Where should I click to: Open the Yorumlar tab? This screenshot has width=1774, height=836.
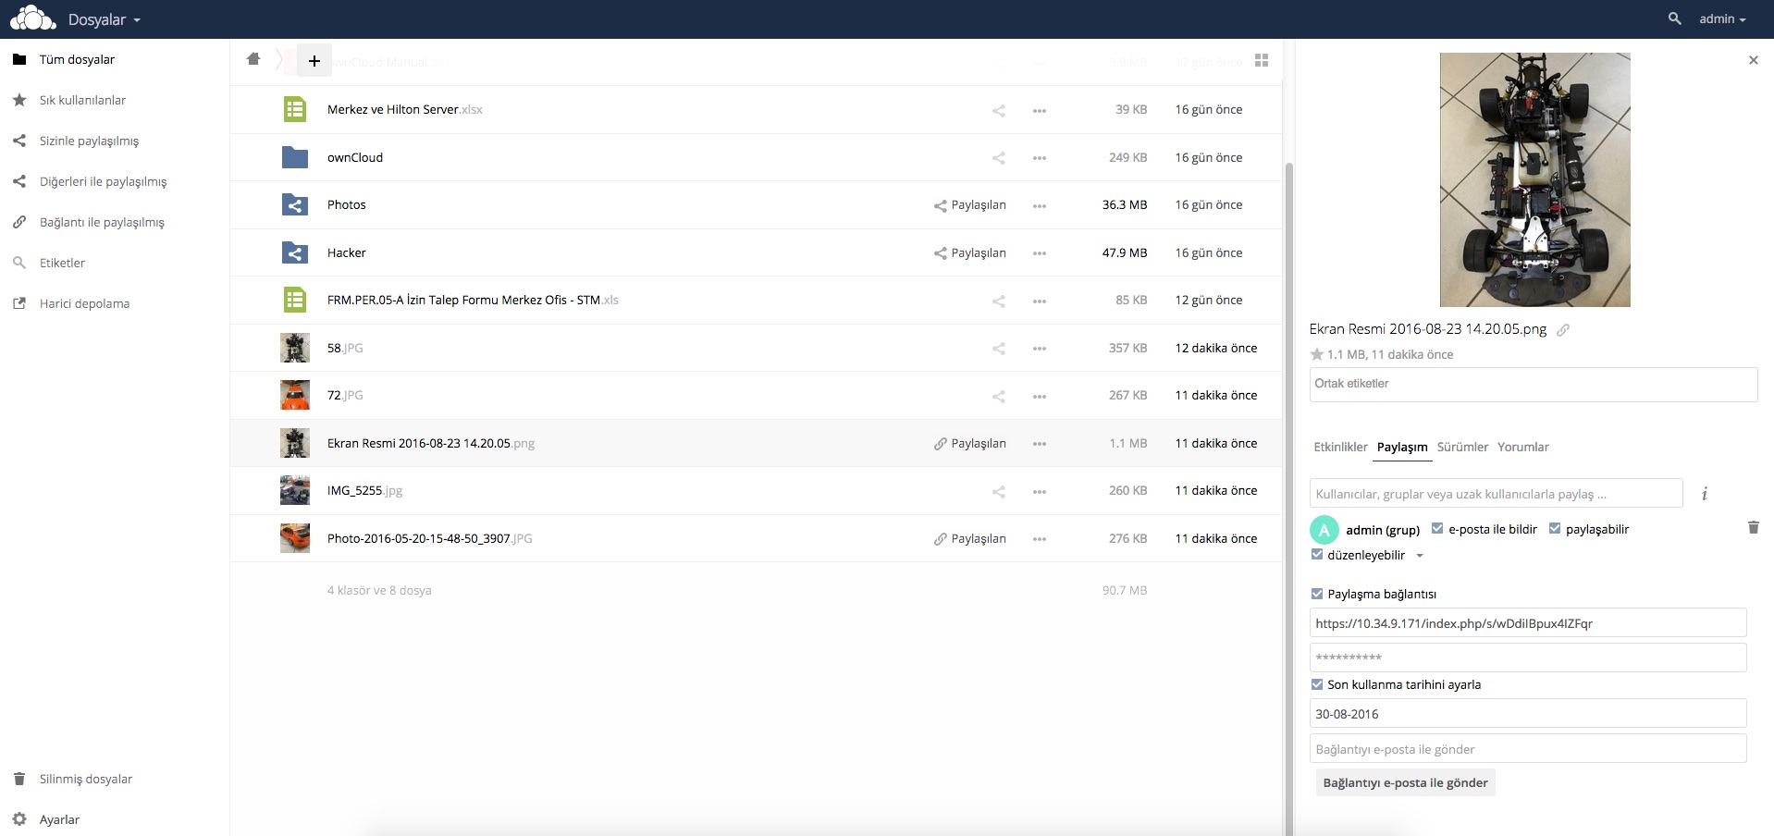pyautogui.click(x=1522, y=447)
